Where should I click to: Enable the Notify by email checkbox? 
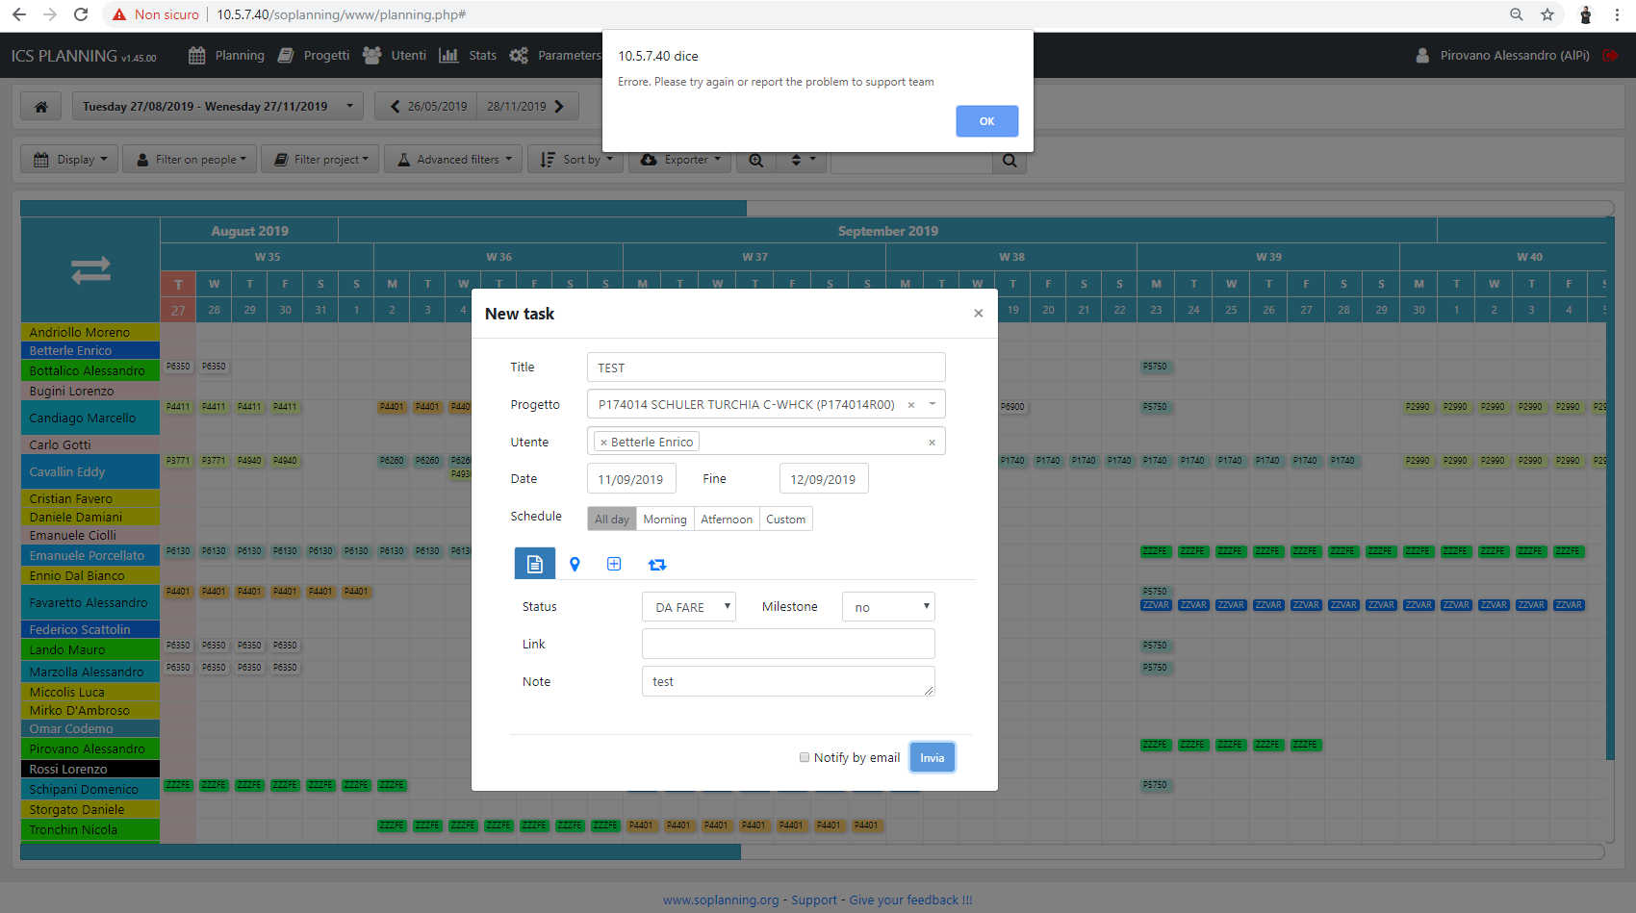coord(805,758)
